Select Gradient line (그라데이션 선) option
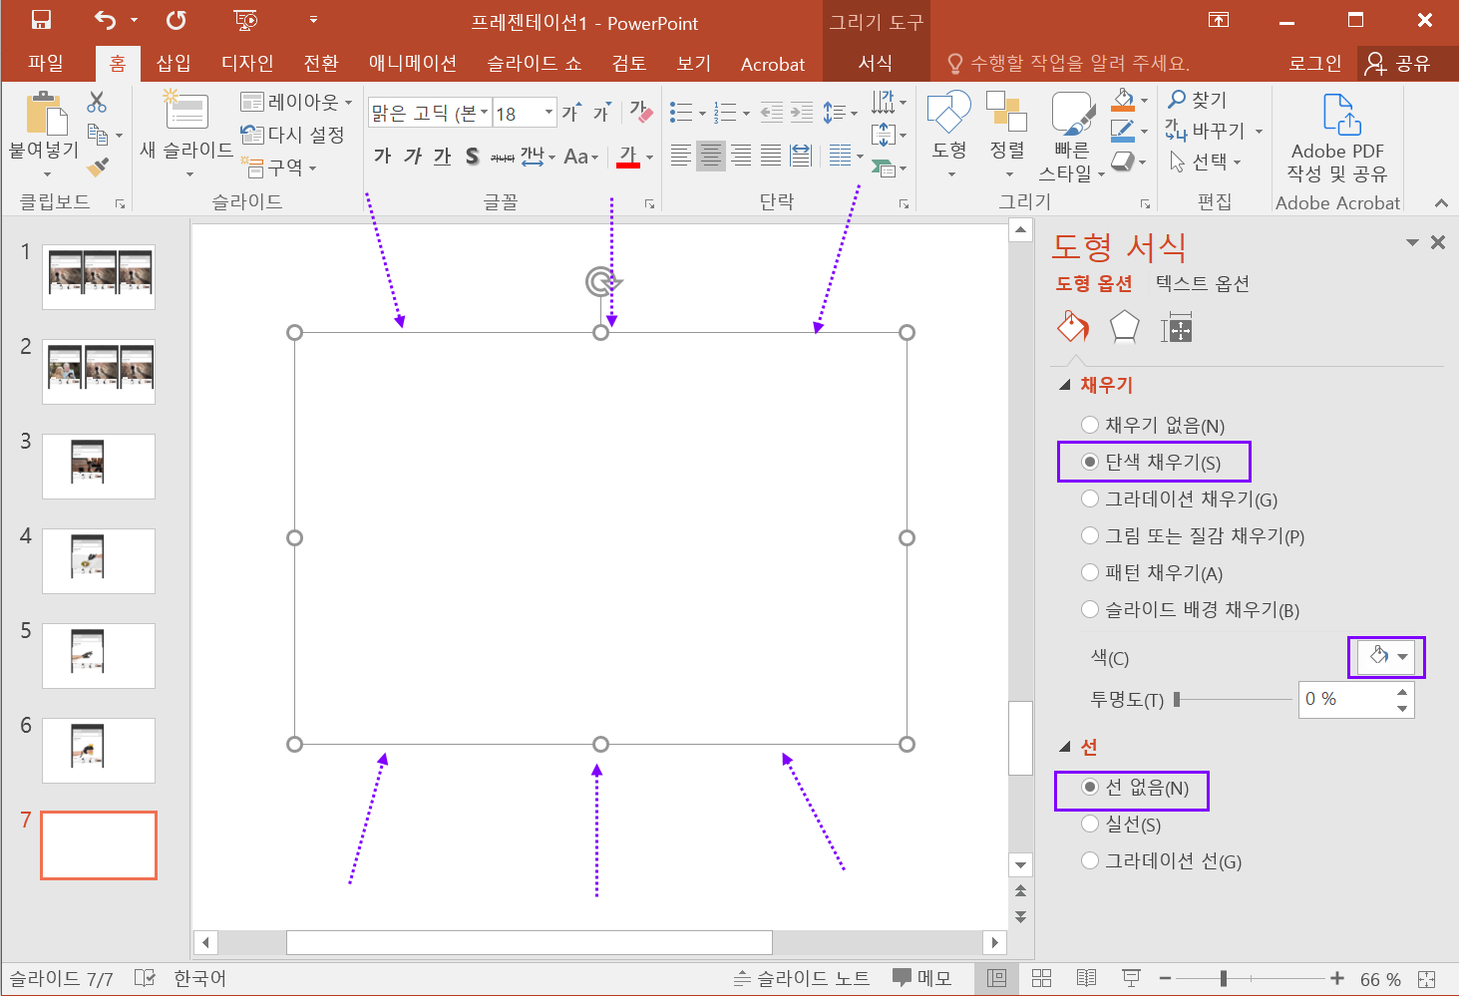1459x996 pixels. (x=1162, y=861)
